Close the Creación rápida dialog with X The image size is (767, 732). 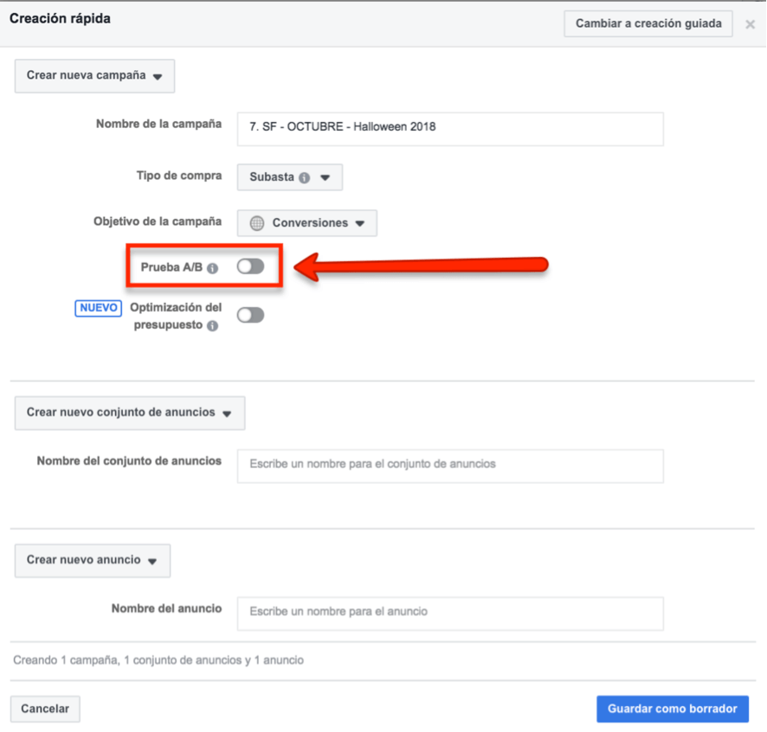750,24
